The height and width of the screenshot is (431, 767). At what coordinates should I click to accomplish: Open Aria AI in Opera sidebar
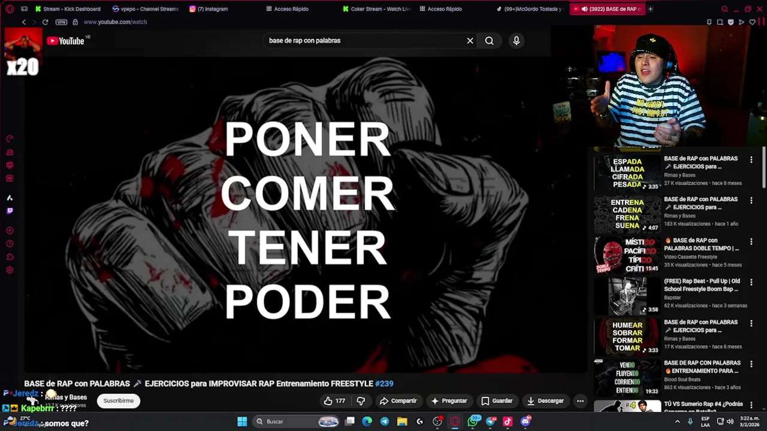[x=10, y=198]
